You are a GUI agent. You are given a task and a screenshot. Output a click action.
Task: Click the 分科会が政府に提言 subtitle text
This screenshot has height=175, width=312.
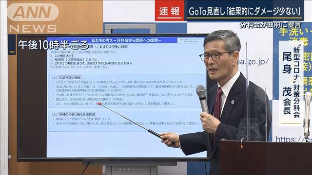(270, 25)
